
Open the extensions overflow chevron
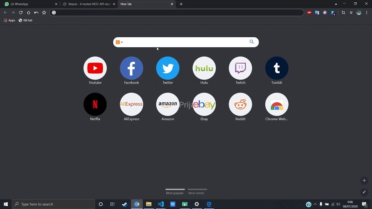pos(351,12)
